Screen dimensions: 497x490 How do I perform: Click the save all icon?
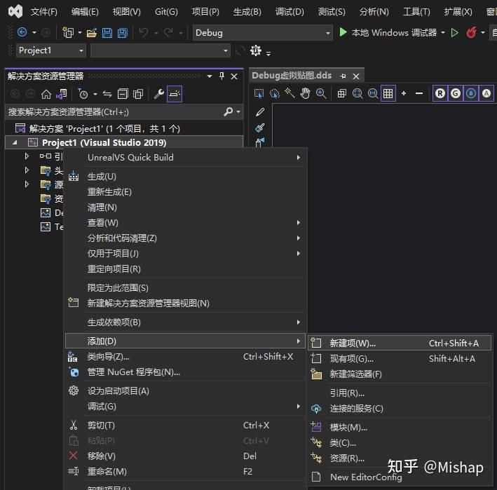click(123, 32)
